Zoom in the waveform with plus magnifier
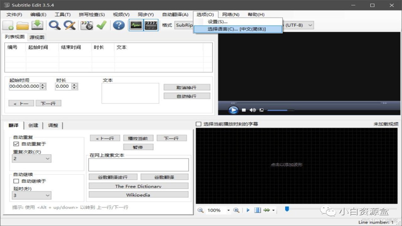This screenshot has width=402, height=226. pyautogui.click(x=236, y=210)
